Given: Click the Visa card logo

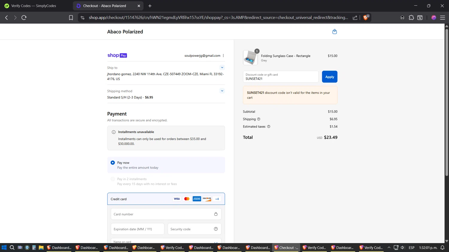Looking at the screenshot, I should [177, 199].
